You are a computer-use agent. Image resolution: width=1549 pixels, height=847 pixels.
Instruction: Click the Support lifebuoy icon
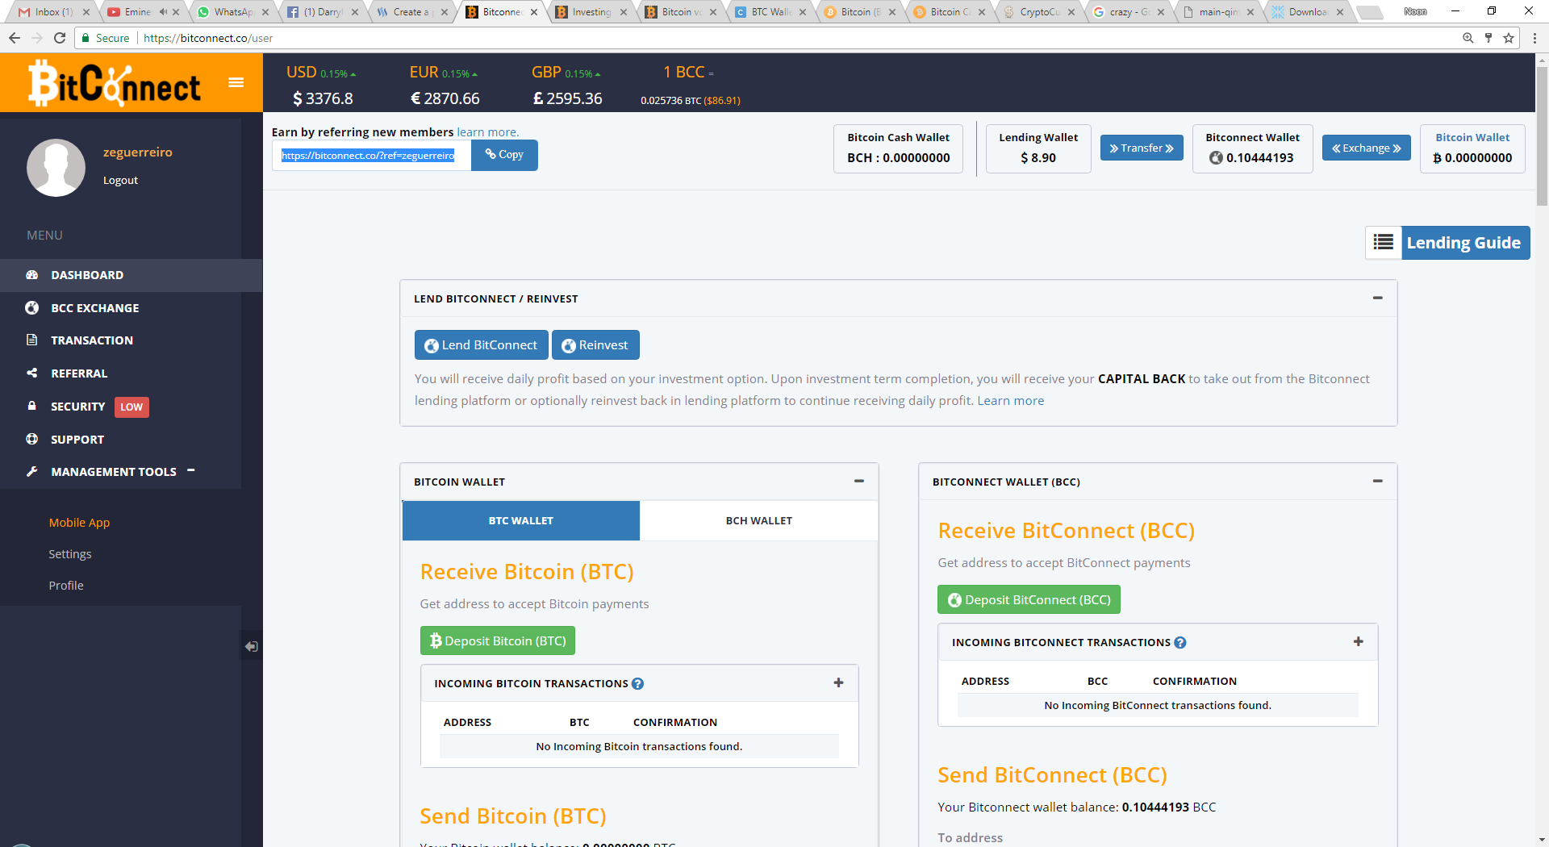(32, 439)
